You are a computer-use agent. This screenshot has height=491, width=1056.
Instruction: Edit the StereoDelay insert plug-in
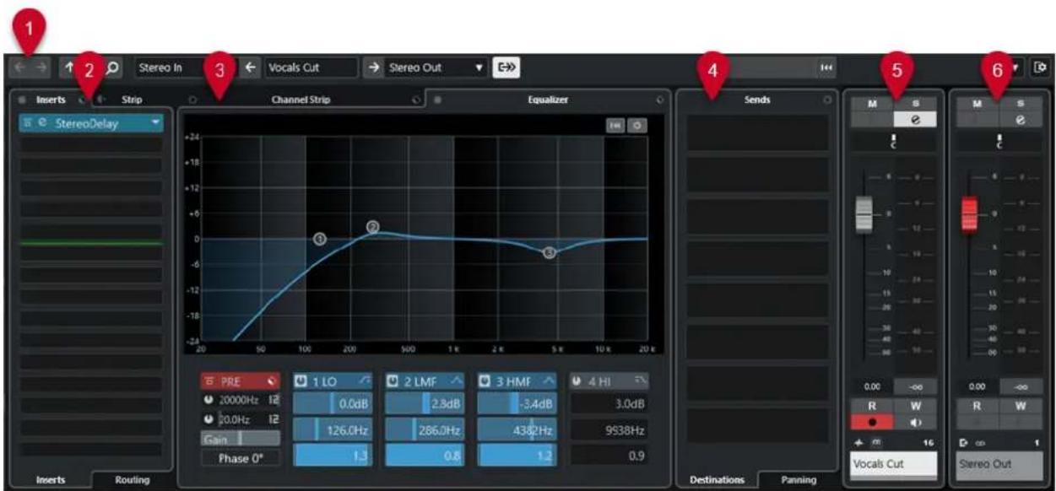pos(41,124)
